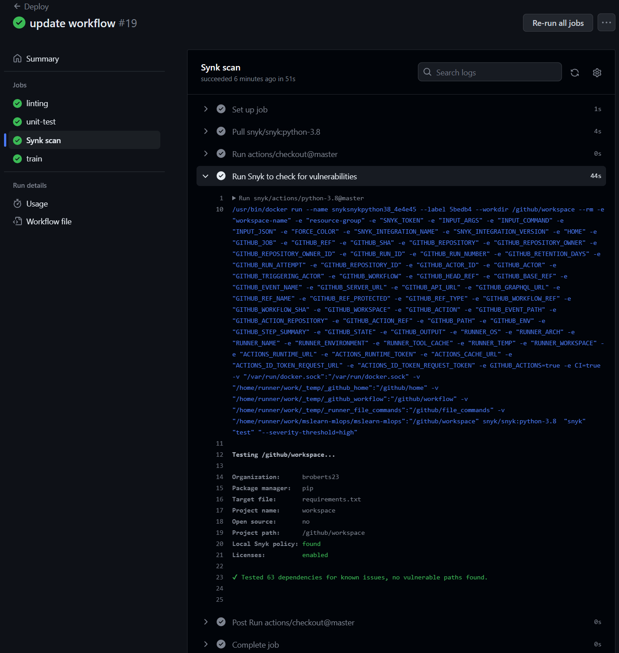Click the Usage stopwatch icon
The width and height of the screenshot is (619, 653).
(17, 203)
